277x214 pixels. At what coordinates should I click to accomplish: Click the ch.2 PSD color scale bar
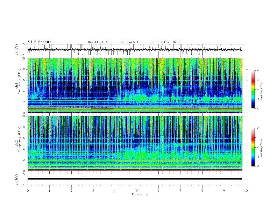[x=253, y=147]
